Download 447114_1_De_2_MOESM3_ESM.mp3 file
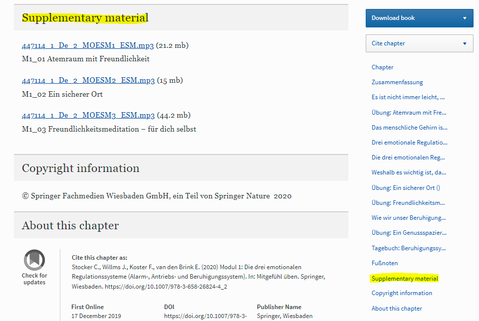Image resolution: width=479 pixels, height=321 pixels. click(88, 115)
